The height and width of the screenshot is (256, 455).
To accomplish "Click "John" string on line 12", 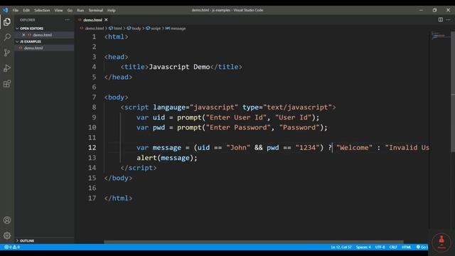I will tap(238, 147).
